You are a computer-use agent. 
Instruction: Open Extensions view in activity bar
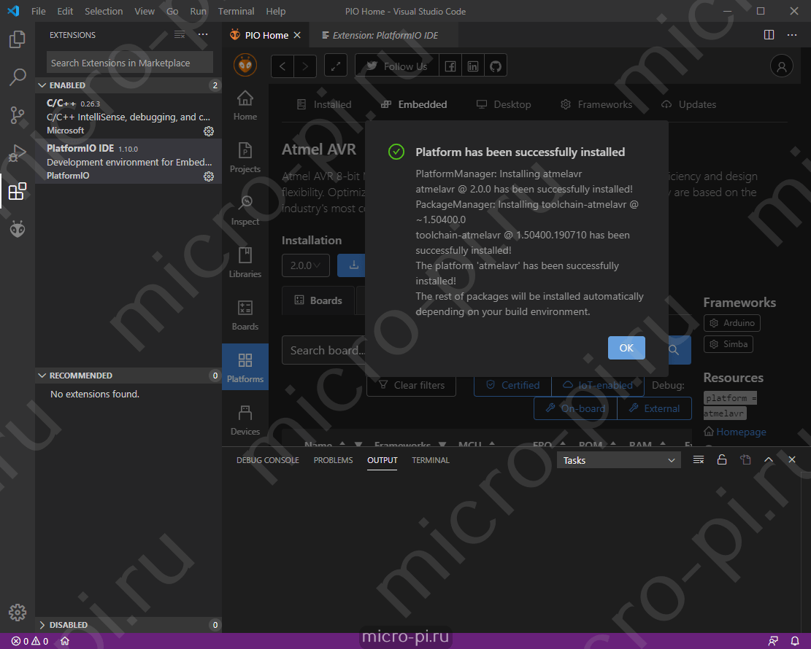pos(17,192)
